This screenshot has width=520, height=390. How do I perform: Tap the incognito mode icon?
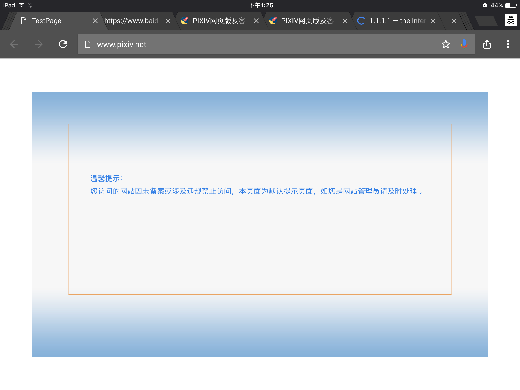(x=511, y=20)
